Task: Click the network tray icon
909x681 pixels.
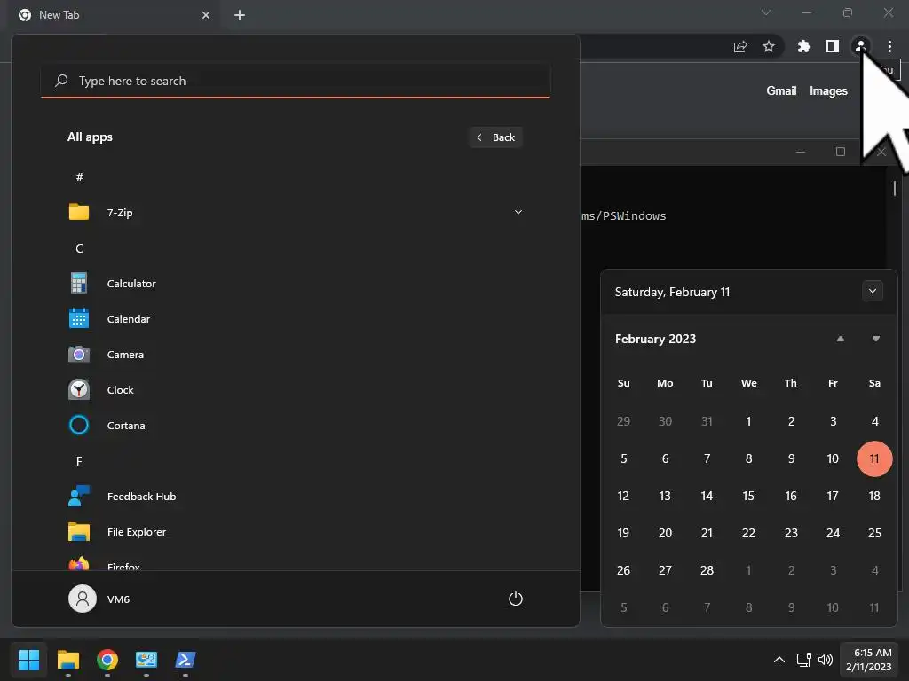Action: point(803,660)
